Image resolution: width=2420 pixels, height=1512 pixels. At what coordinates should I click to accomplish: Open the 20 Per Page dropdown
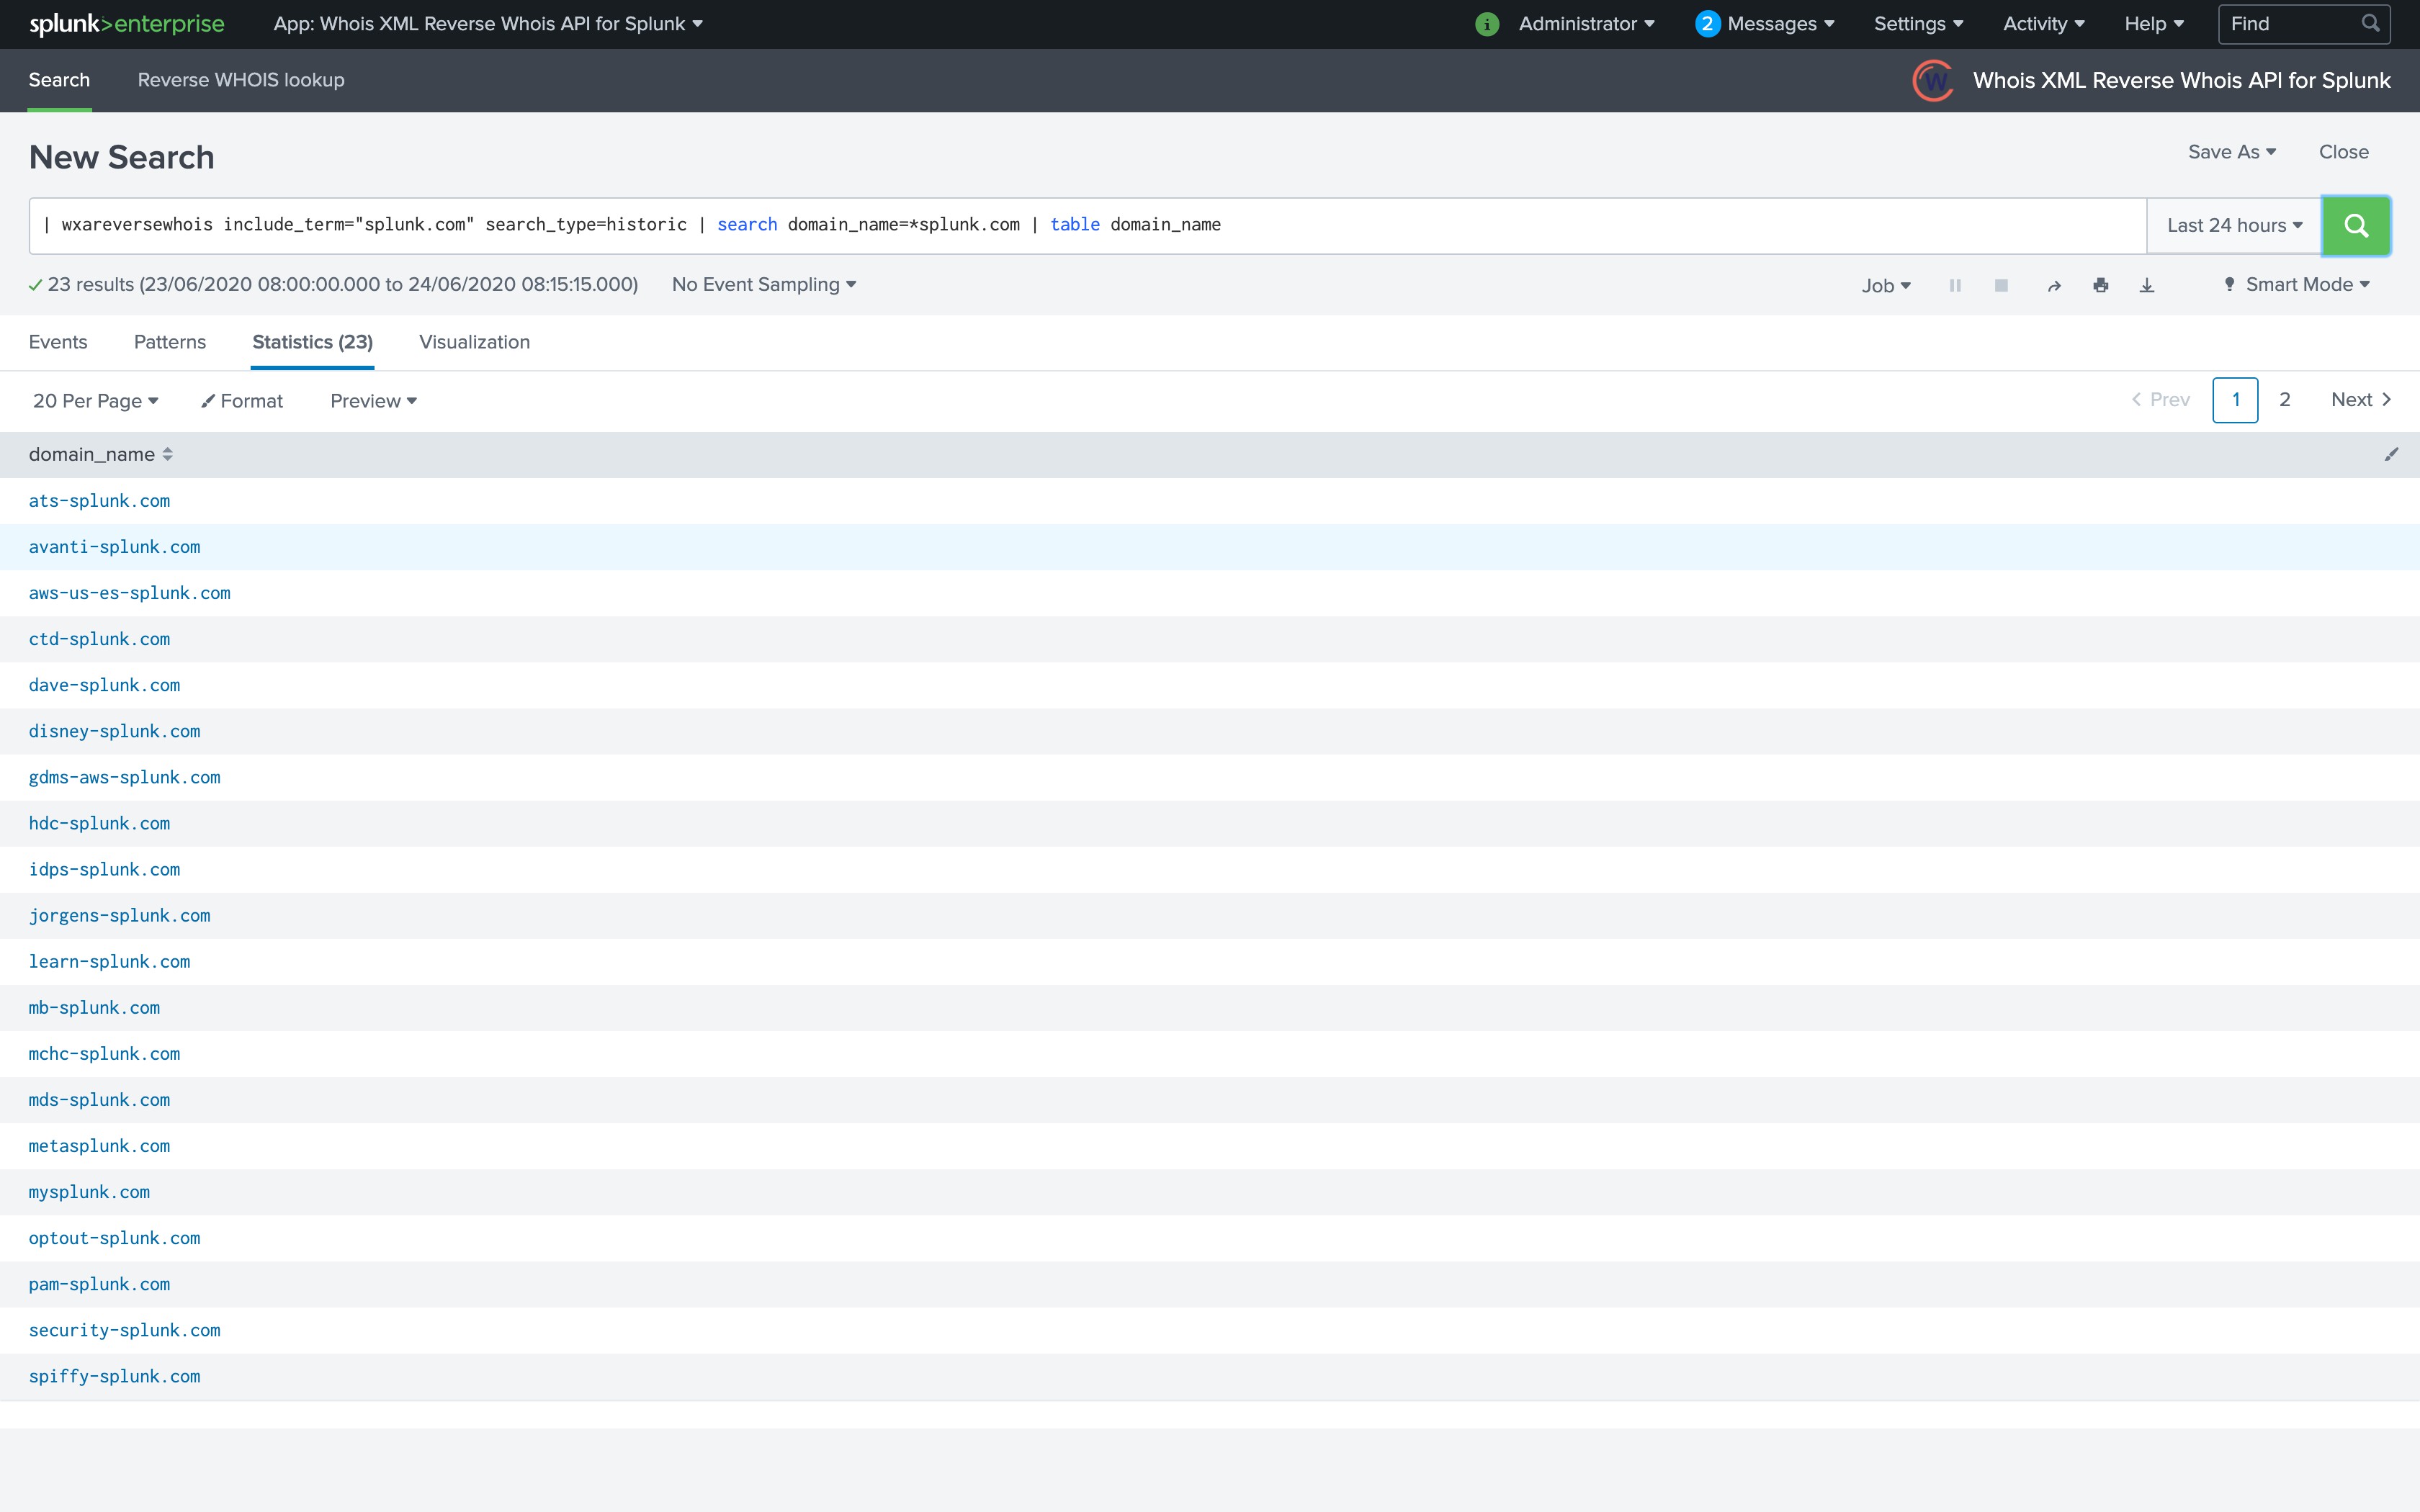coord(96,401)
